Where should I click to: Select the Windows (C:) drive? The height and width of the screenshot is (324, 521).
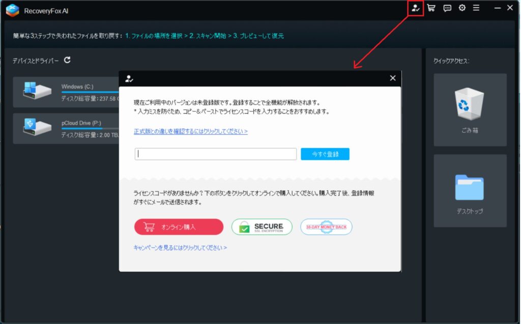point(66,92)
